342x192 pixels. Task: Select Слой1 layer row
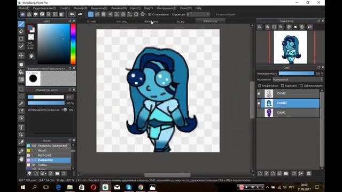click(288, 113)
